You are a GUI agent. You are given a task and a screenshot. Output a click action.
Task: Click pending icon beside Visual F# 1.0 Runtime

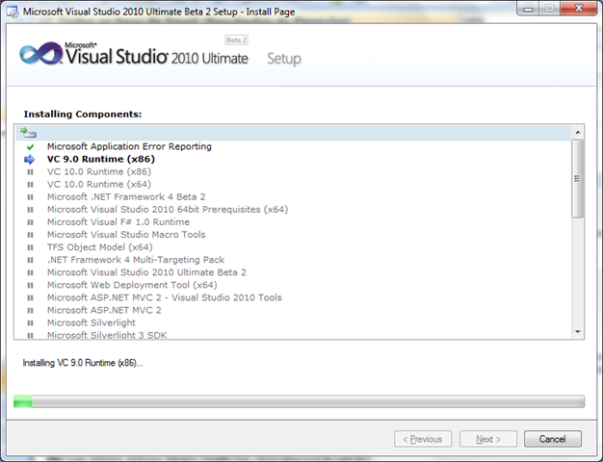(31, 222)
